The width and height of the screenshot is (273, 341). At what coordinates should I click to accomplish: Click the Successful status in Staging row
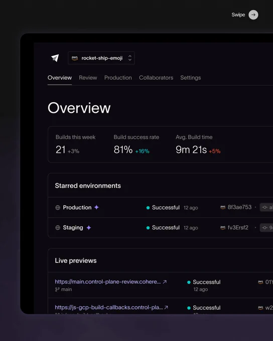[x=163, y=228]
